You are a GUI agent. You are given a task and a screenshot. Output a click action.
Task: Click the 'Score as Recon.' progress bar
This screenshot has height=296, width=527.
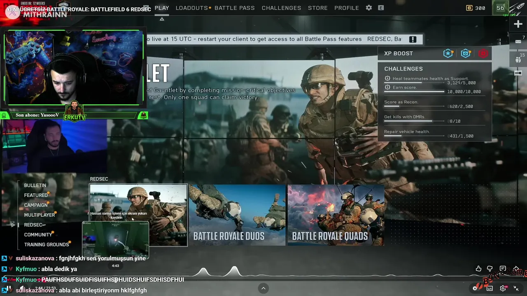pos(414,106)
